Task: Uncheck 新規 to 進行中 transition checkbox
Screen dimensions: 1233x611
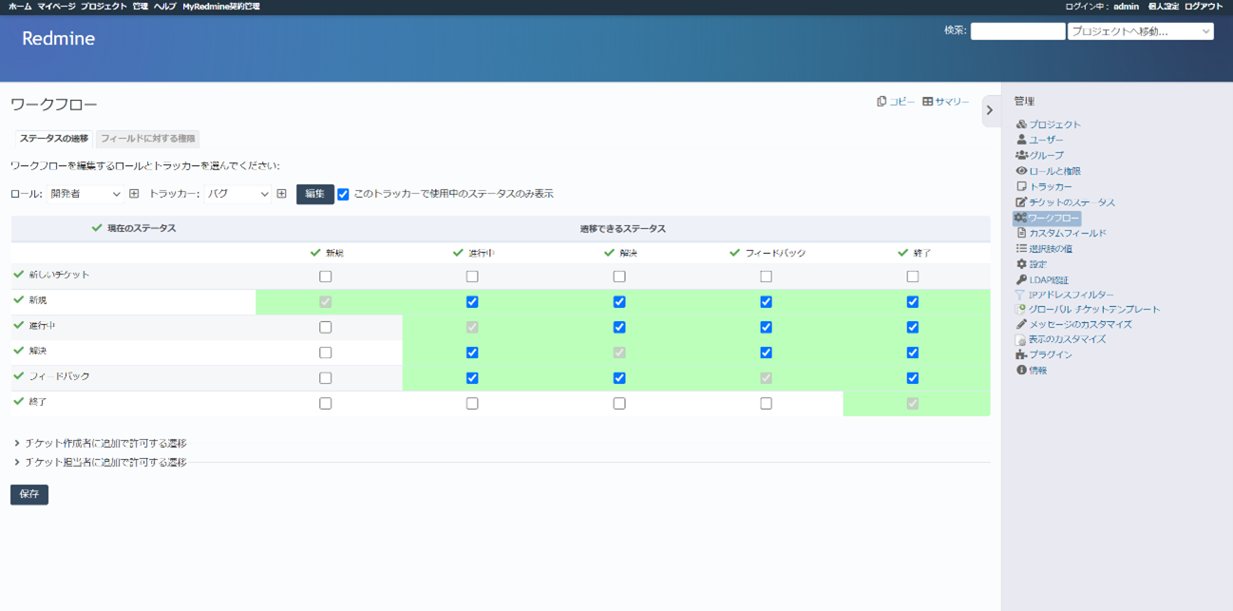Action: 472,301
